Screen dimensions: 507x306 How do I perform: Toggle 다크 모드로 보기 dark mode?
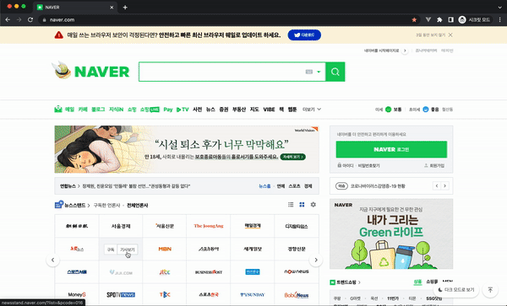[456, 289]
